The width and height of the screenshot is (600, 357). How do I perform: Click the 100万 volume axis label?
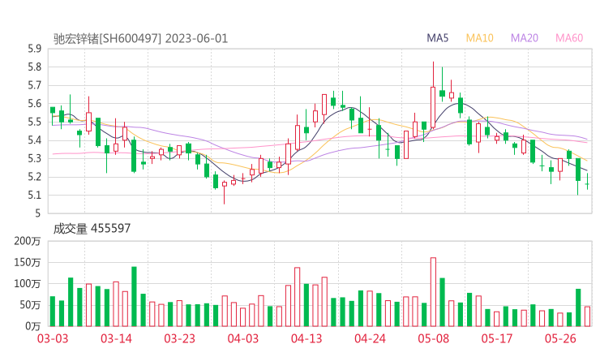28,284
